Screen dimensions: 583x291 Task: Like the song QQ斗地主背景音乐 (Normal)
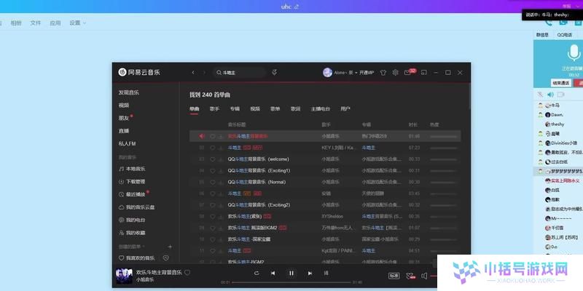(x=213, y=183)
